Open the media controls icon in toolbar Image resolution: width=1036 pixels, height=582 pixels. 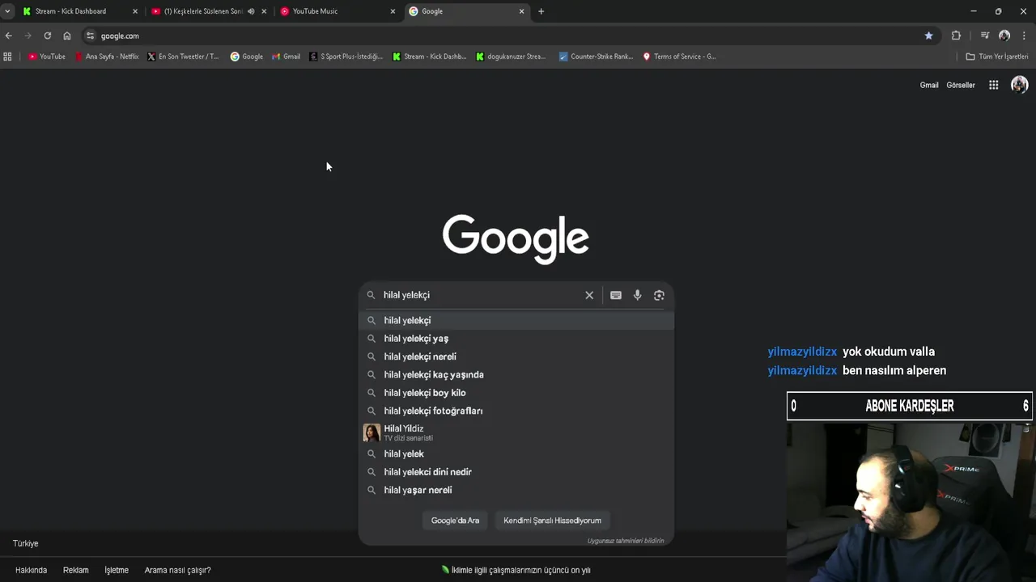tap(984, 36)
